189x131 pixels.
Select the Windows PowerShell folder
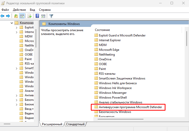[111, 98]
